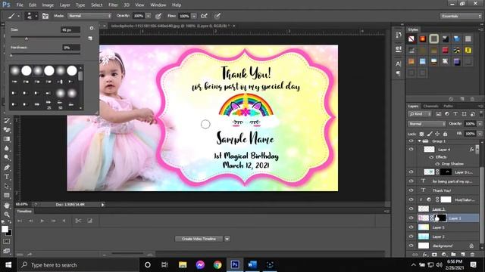Image resolution: width=485 pixels, height=272 pixels.
Task: Click split at playhead scissors icon
Action: point(78,221)
